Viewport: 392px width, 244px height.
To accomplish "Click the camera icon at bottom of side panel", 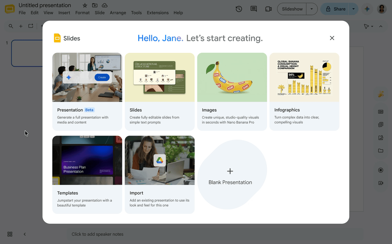I will (x=381, y=183).
